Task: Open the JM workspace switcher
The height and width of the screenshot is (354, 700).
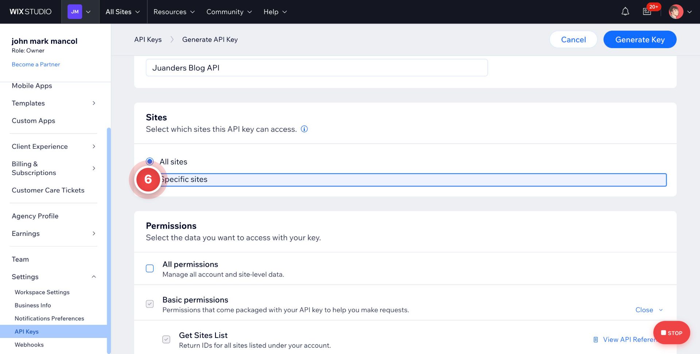Action: tap(80, 12)
